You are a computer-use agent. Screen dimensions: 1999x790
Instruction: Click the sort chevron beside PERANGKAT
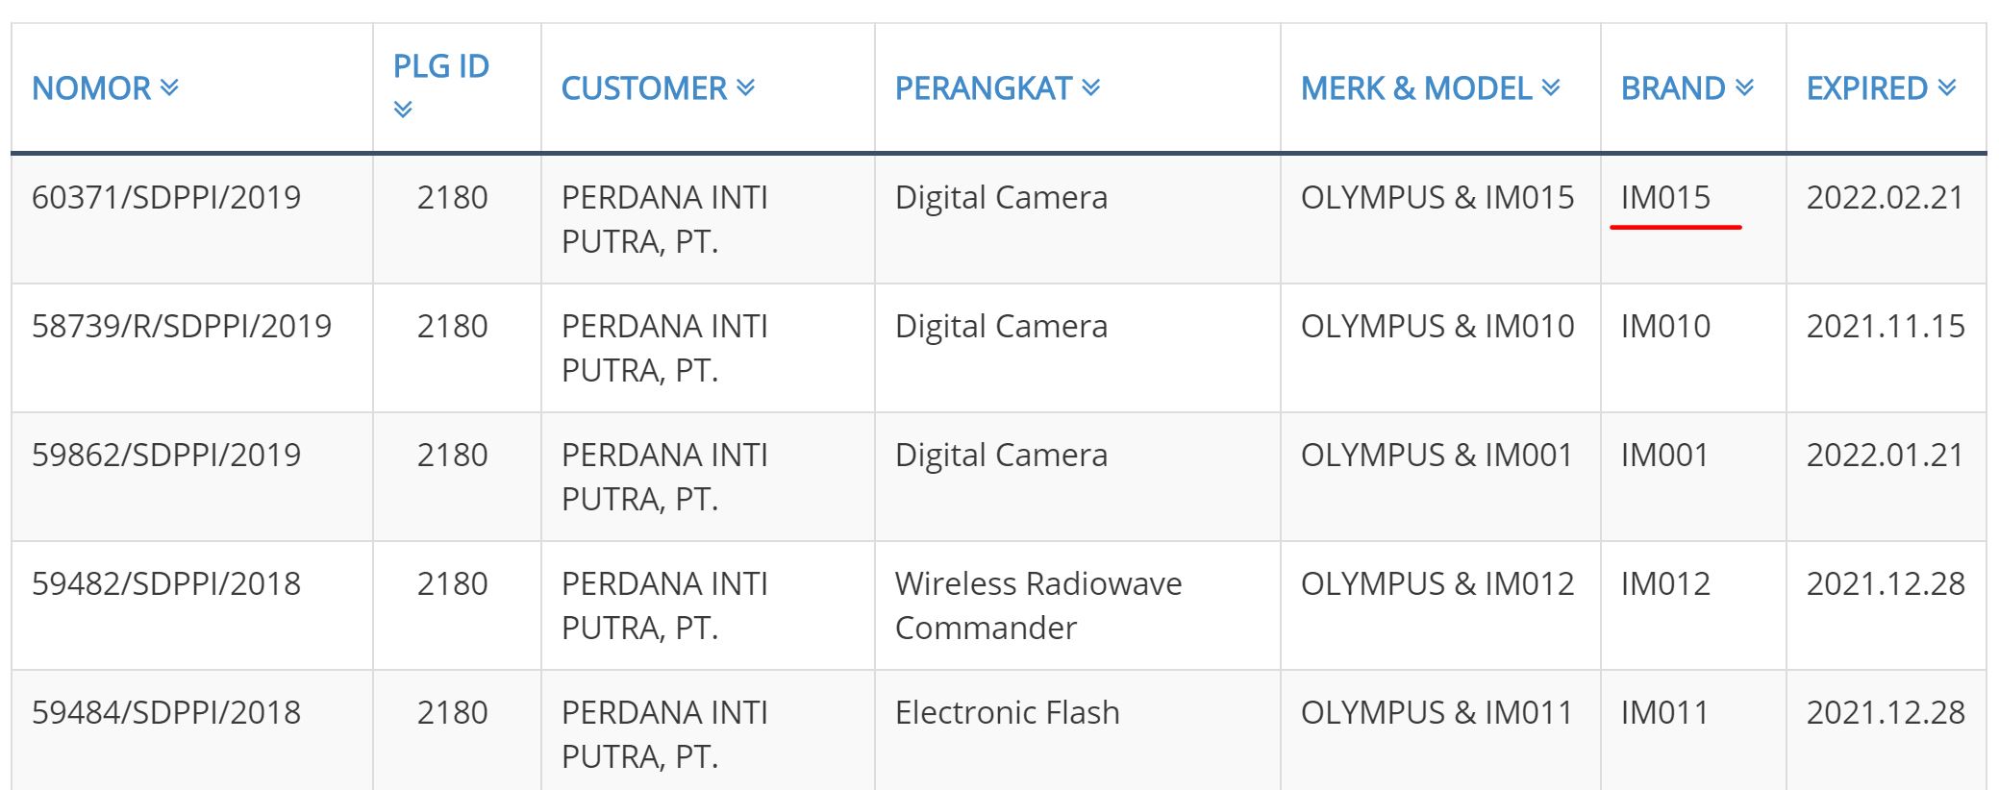(x=1091, y=88)
